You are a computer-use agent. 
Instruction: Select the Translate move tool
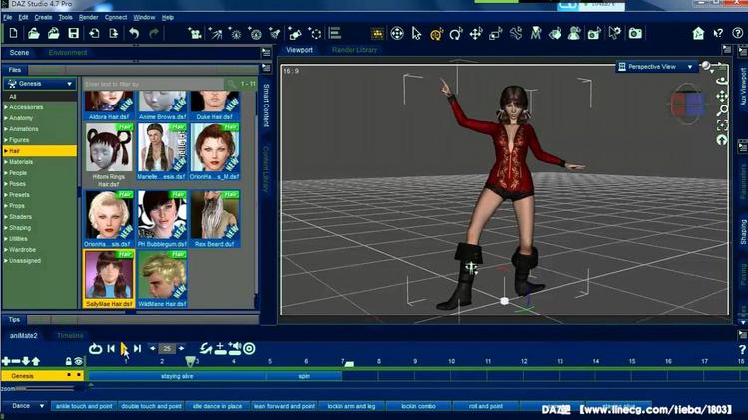[x=476, y=33]
